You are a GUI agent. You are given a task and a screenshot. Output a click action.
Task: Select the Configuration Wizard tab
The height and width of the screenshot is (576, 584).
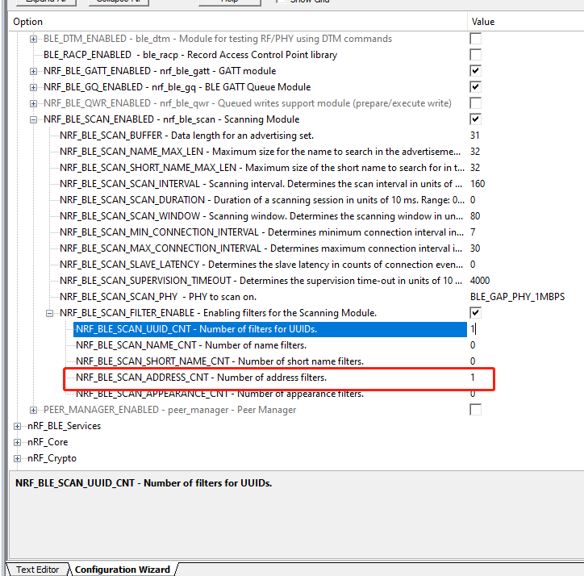coord(122,569)
